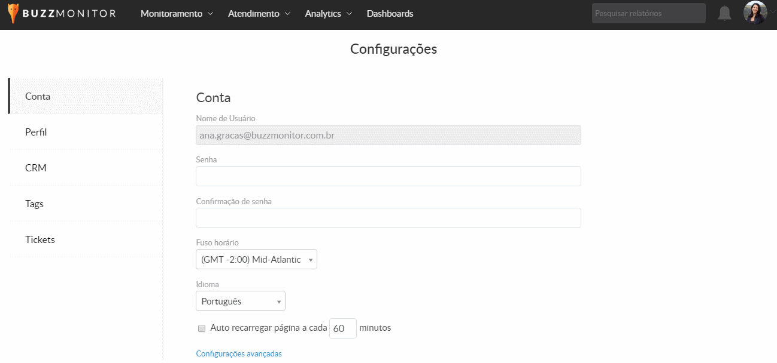Click the user profile avatar
Viewport: 777px width, 363px height.
(754, 13)
